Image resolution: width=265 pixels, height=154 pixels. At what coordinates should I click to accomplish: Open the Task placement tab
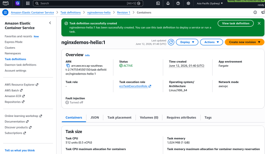pyautogui.click(x=119, y=117)
